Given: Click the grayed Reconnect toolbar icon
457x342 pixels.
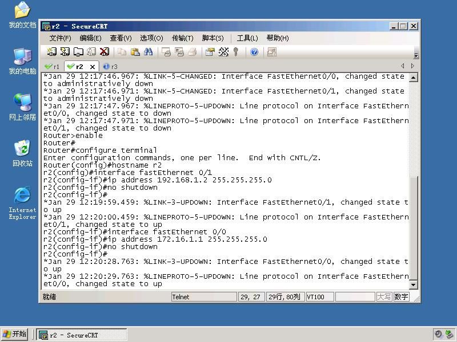Looking at the screenshot, I should tap(91, 52).
